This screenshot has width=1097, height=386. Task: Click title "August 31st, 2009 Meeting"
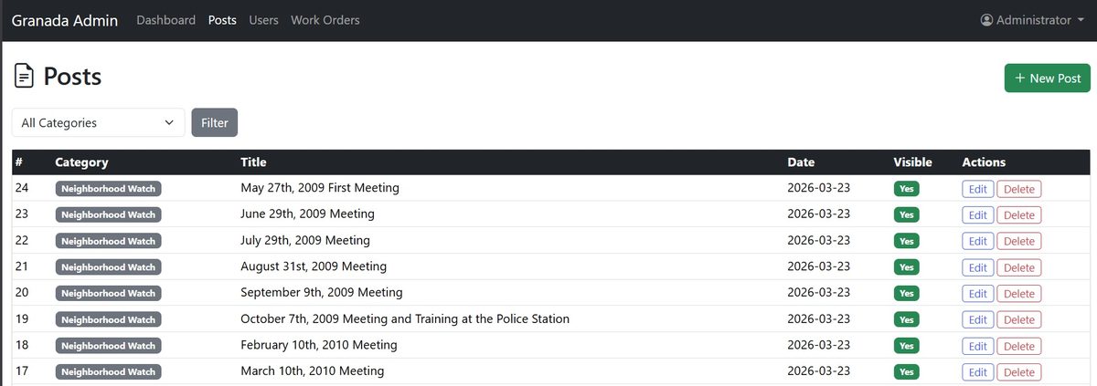(314, 266)
